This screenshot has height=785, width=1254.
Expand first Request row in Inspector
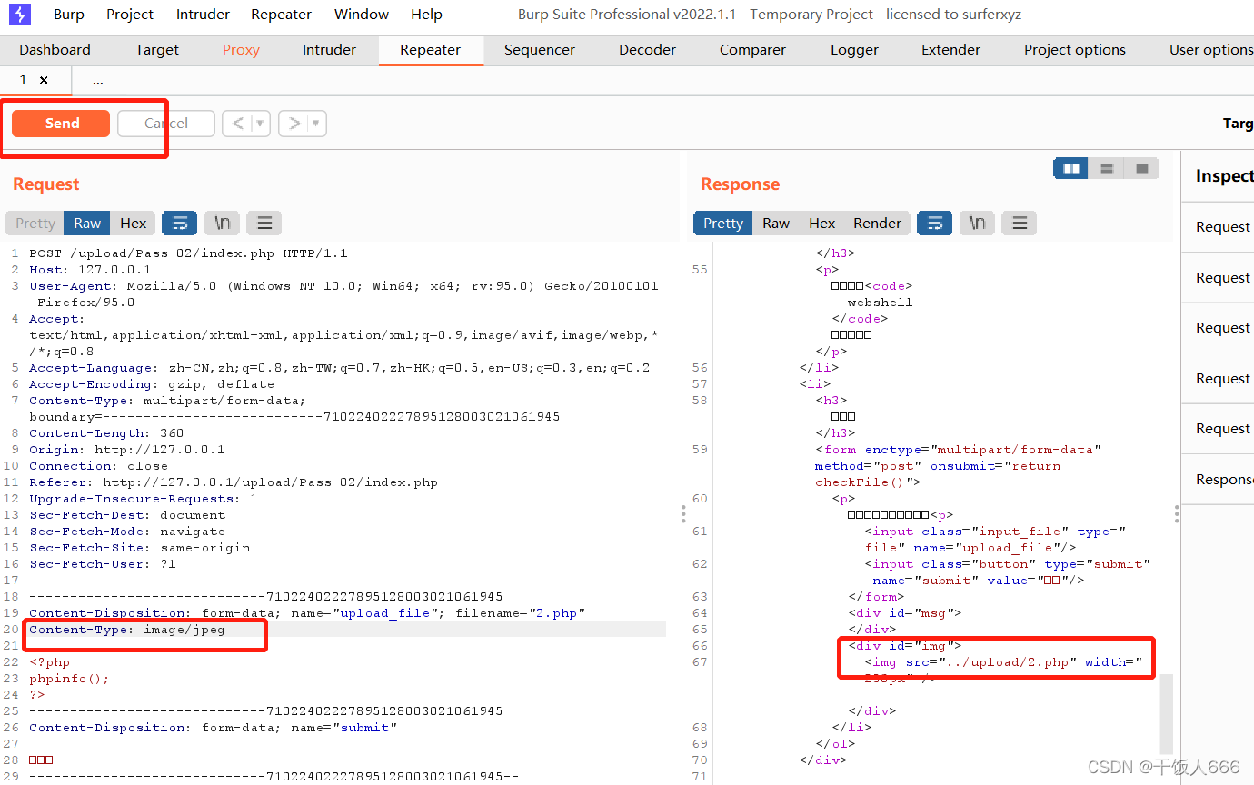[1219, 226]
